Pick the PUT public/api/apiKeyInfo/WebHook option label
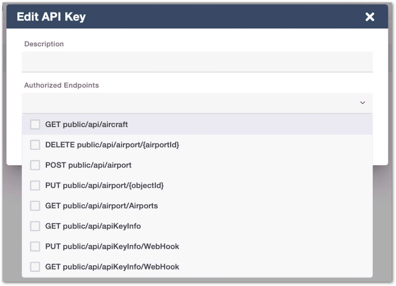Screen dimensions: 396x286 [x=112, y=246]
